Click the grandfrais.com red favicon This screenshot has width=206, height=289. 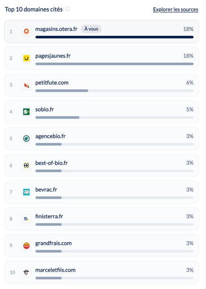[26, 246]
